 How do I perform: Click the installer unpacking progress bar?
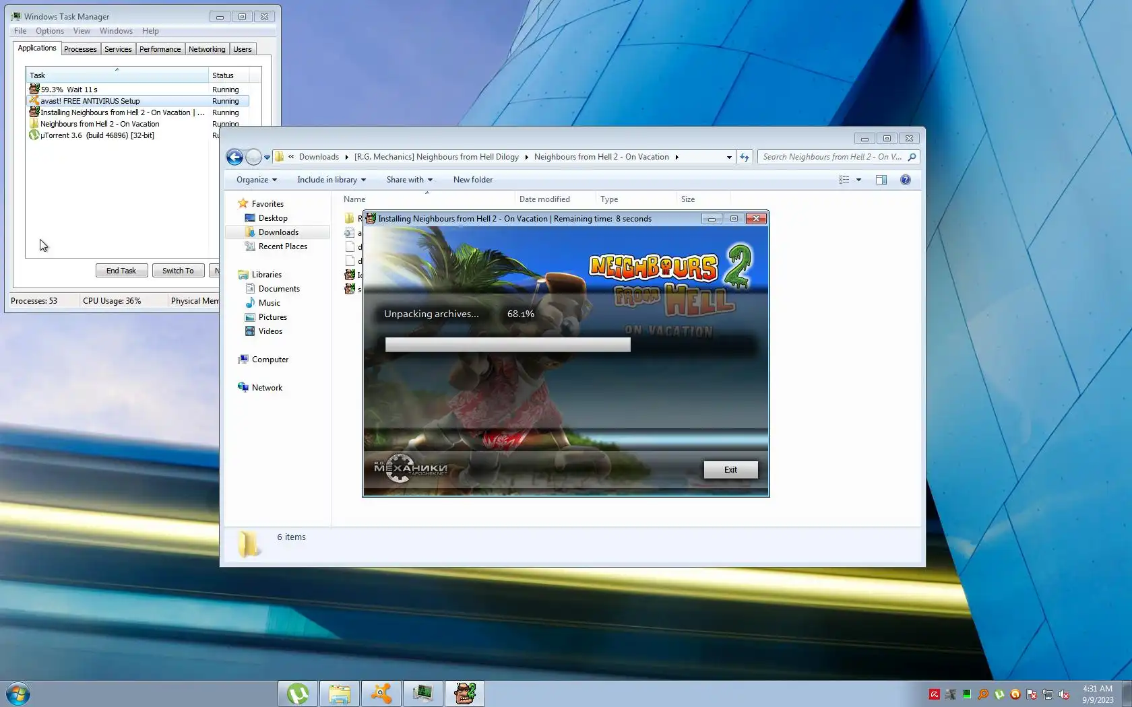click(x=508, y=345)
